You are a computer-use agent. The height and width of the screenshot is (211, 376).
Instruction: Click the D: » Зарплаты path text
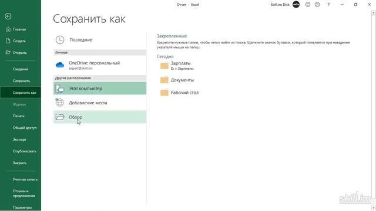[182, 69]
